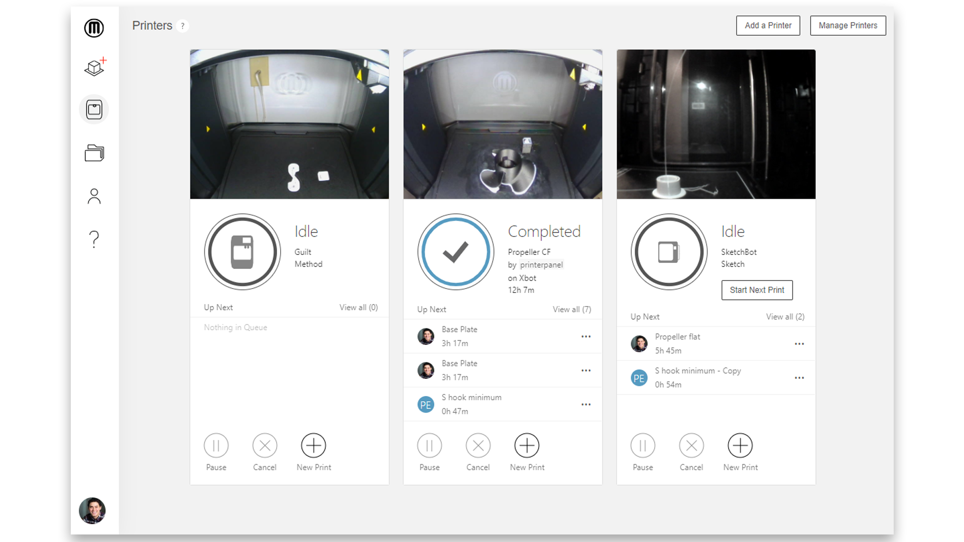Pause the Xbot printer
This screenshot has width=964, height=542.
[430, 446]
